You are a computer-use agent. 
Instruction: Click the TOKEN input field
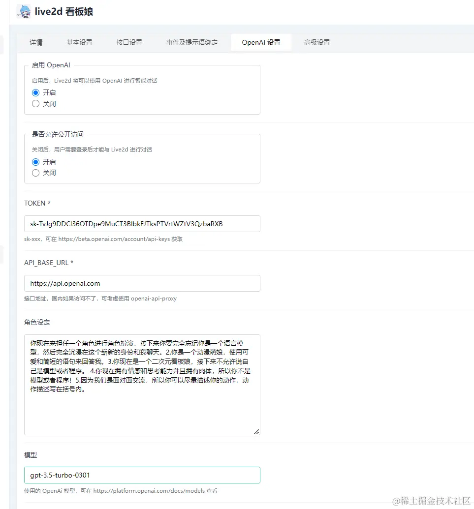pos(142,224)
